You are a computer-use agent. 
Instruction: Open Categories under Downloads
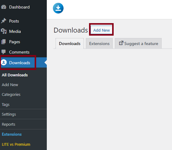(11, 95)
